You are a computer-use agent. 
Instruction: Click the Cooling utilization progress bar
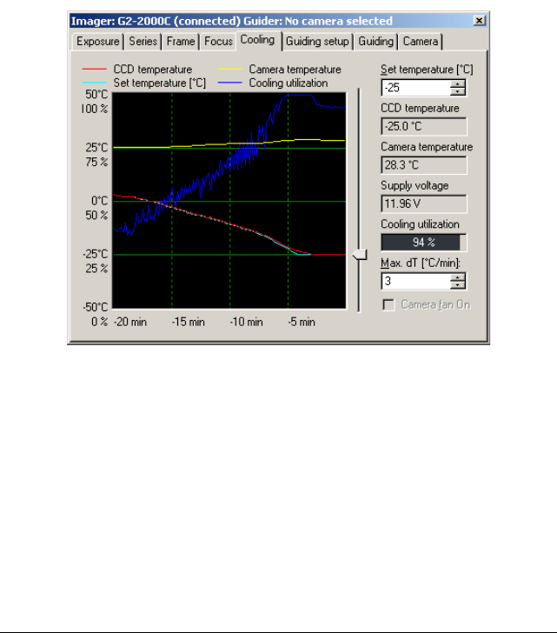click(x=423, y=243)
